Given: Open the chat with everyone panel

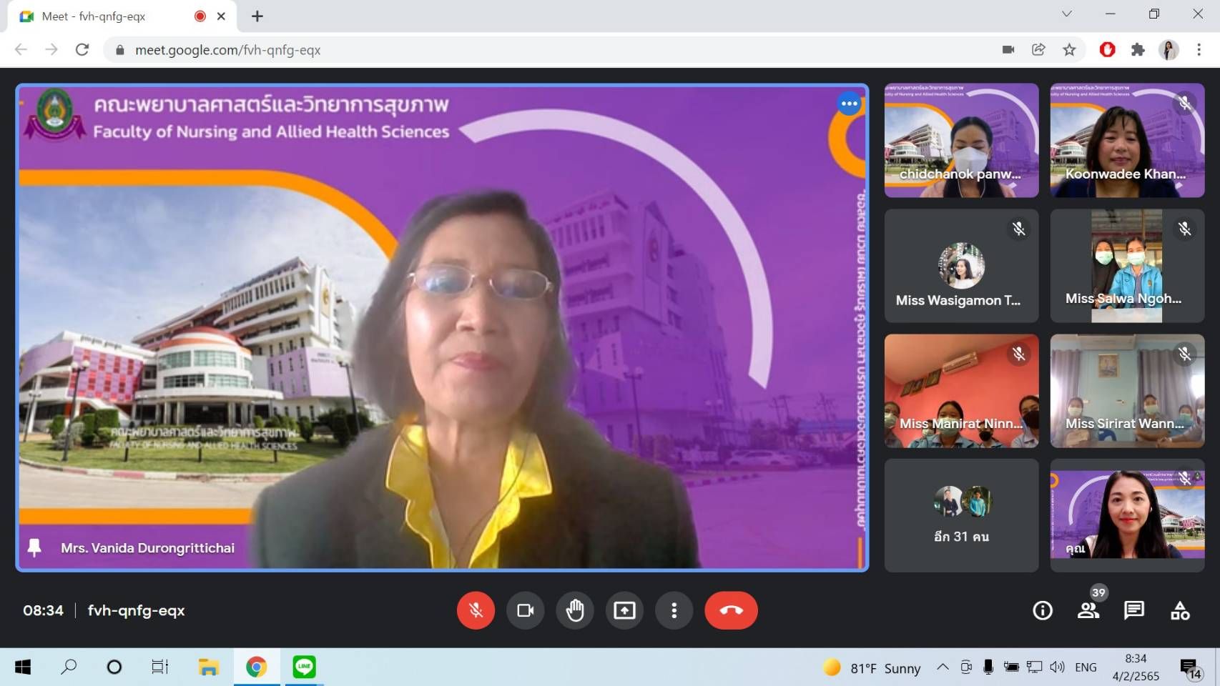Looking at the screenshot, I should click(1134, 610).
